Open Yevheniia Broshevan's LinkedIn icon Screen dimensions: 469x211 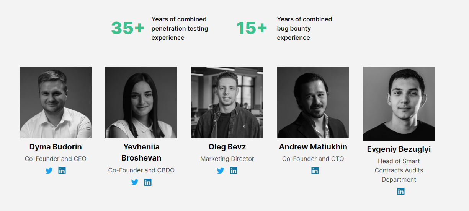[148, 182]
